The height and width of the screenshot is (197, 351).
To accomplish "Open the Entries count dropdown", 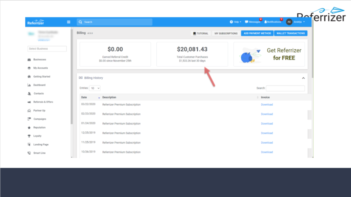I will (x=95, y=88).
